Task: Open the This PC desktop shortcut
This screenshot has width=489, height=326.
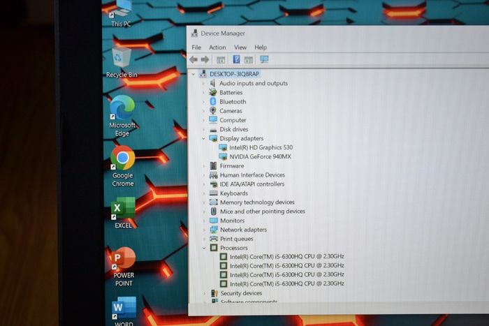Action: point(121,14)
